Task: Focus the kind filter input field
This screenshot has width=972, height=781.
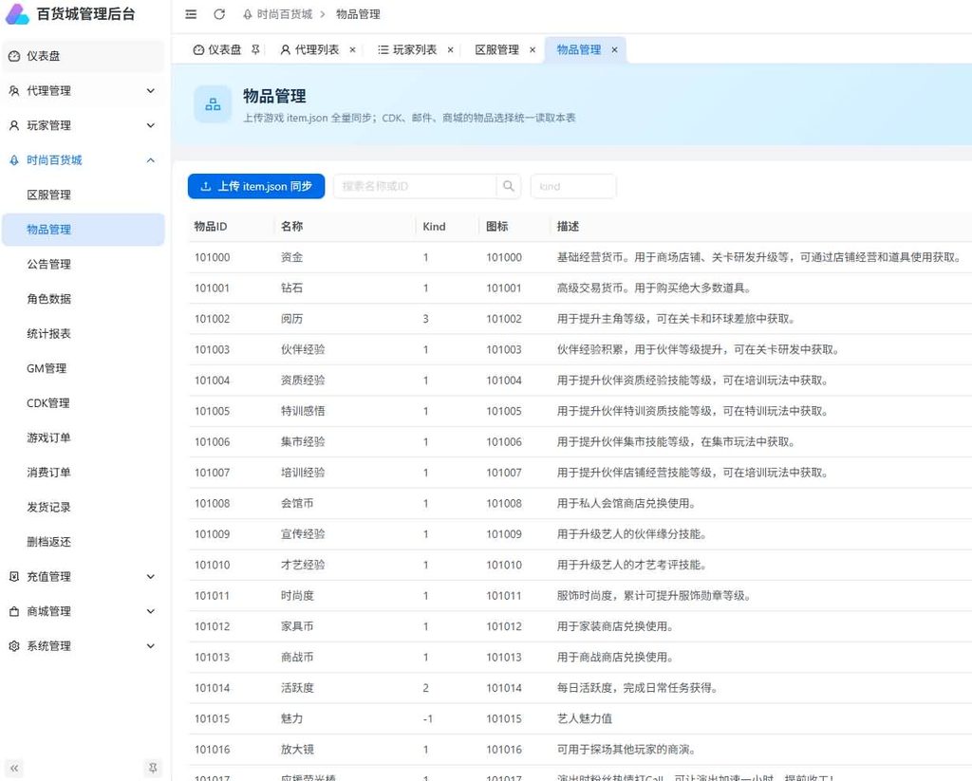Action: pos(573,186)
